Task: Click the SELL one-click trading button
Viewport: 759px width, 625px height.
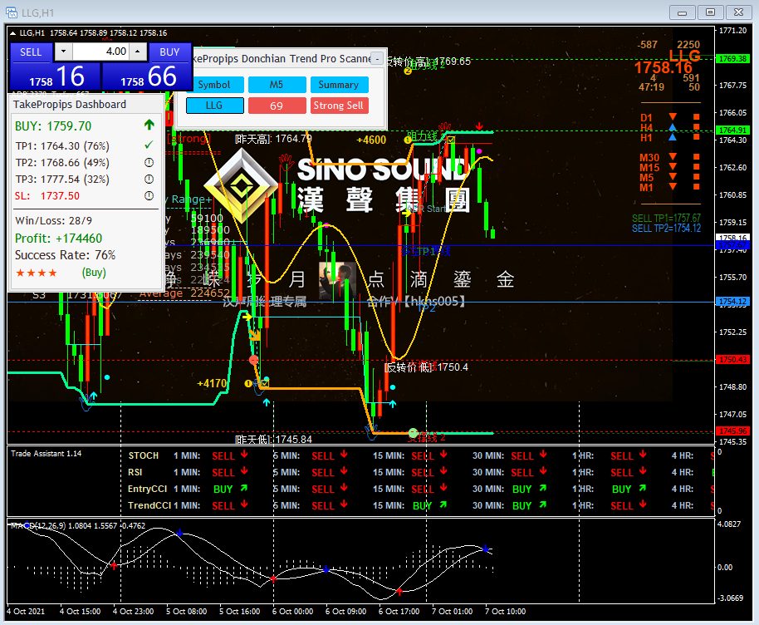Action: click(31, 52)
